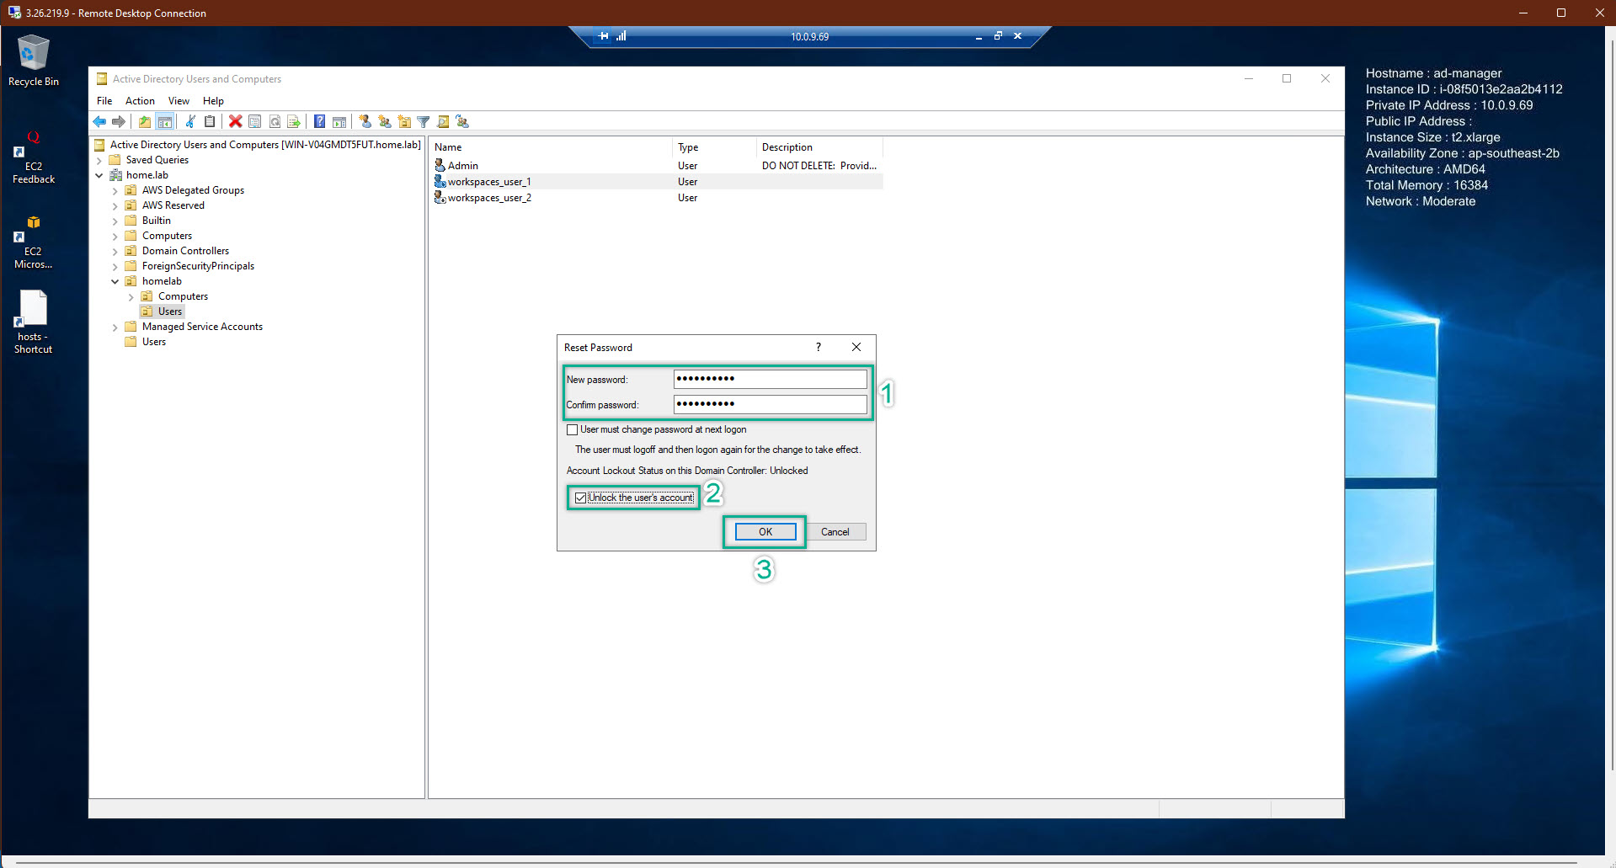This screenshot has width=1616, height=868.
Task: Expand the AWS Delegated Groups node
Action: [x=115, y=189]
